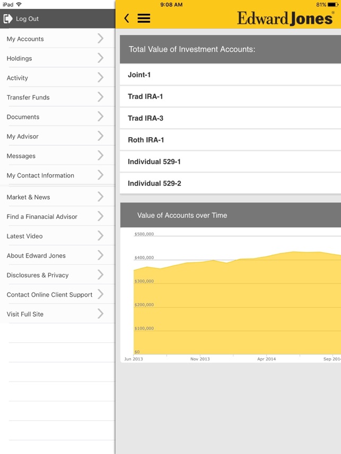341x454 pixels.
Task: Select Find a Finanacial Advisor
Action: (x=57, y=216)
